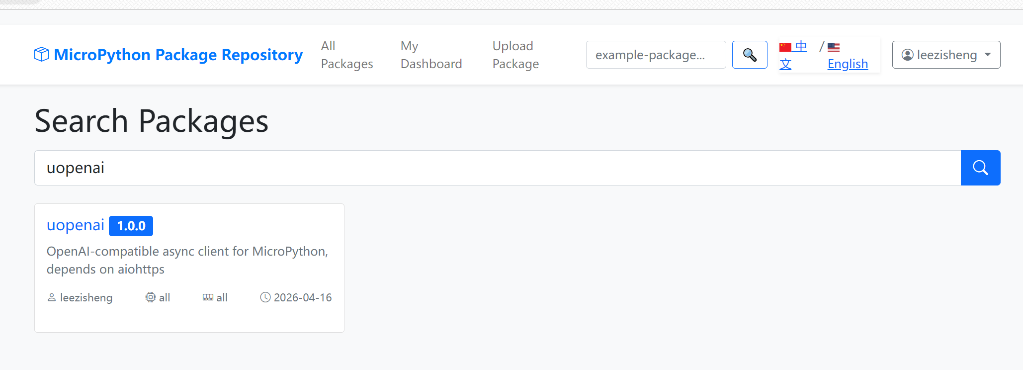The height and width of the screenshot is (370, 1023).
Task: Focus the main search field containing uopenai
Action: tap(498, 168)
